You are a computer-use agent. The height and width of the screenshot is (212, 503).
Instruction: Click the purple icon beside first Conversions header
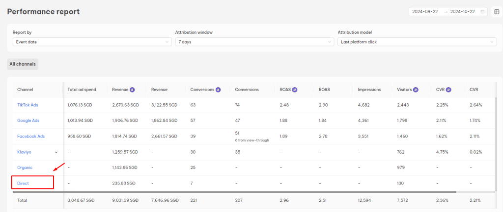218,90
